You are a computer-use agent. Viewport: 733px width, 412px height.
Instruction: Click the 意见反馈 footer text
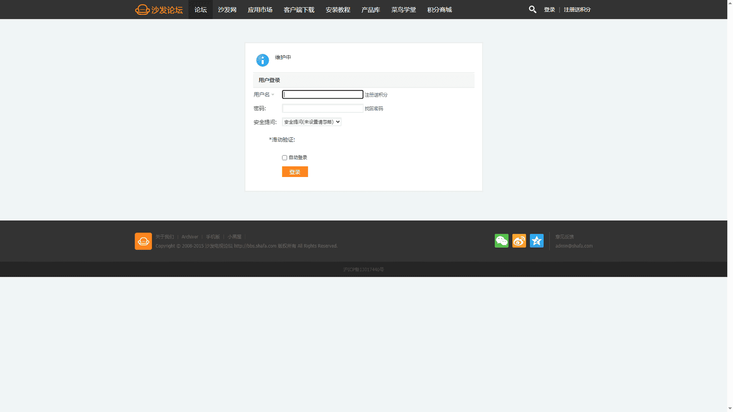tap(565, 237)
